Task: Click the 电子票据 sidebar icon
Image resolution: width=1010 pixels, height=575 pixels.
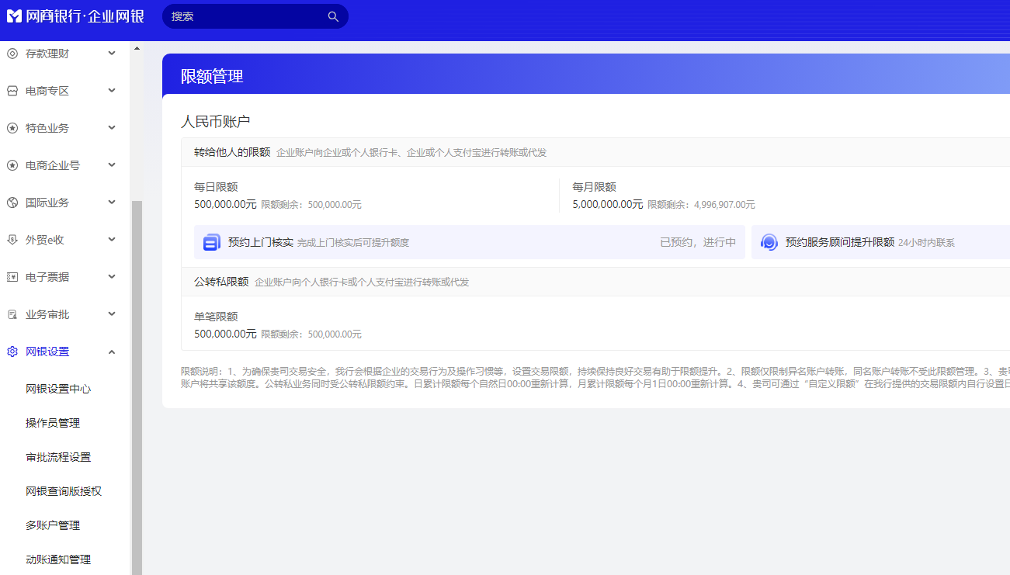Action: coord(12,277)
